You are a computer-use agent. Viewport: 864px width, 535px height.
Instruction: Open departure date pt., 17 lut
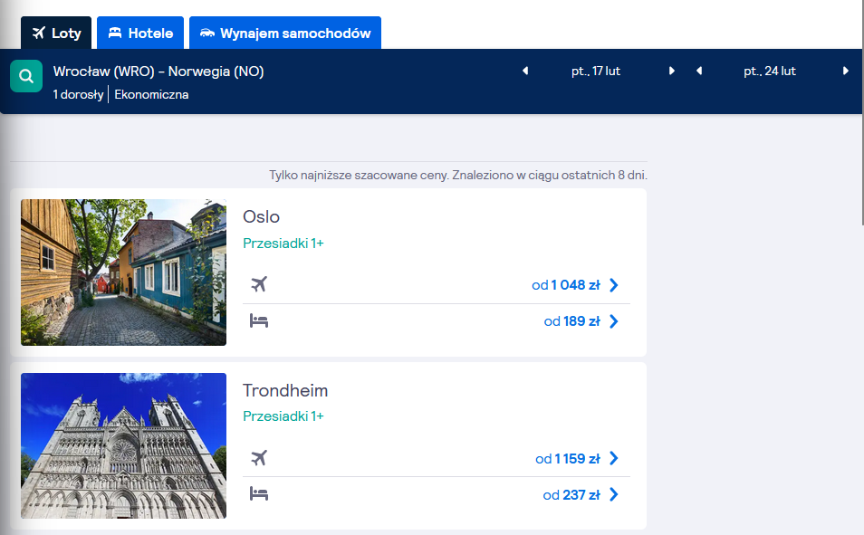(x=596, y=72)
